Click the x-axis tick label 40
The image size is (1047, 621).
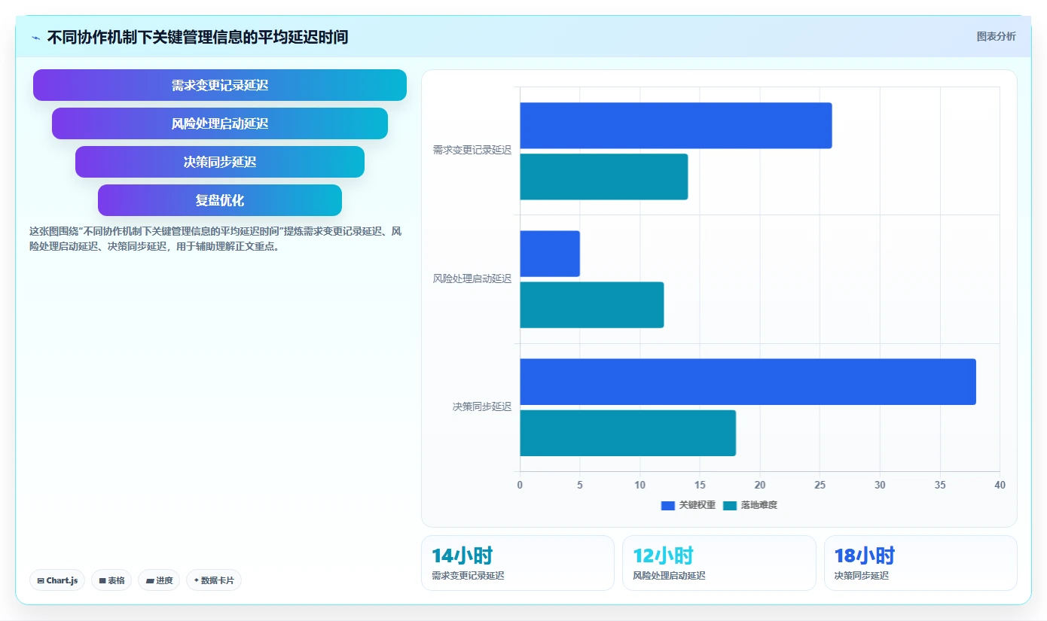pyautogui.click(x=1000, y=485)
